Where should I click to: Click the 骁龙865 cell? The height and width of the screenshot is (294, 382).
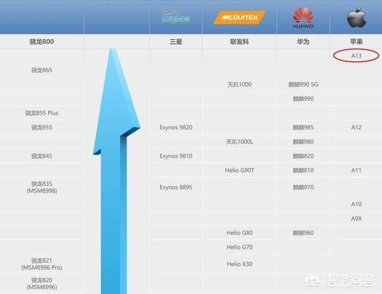pyautogui.click(x=42, y=70)
